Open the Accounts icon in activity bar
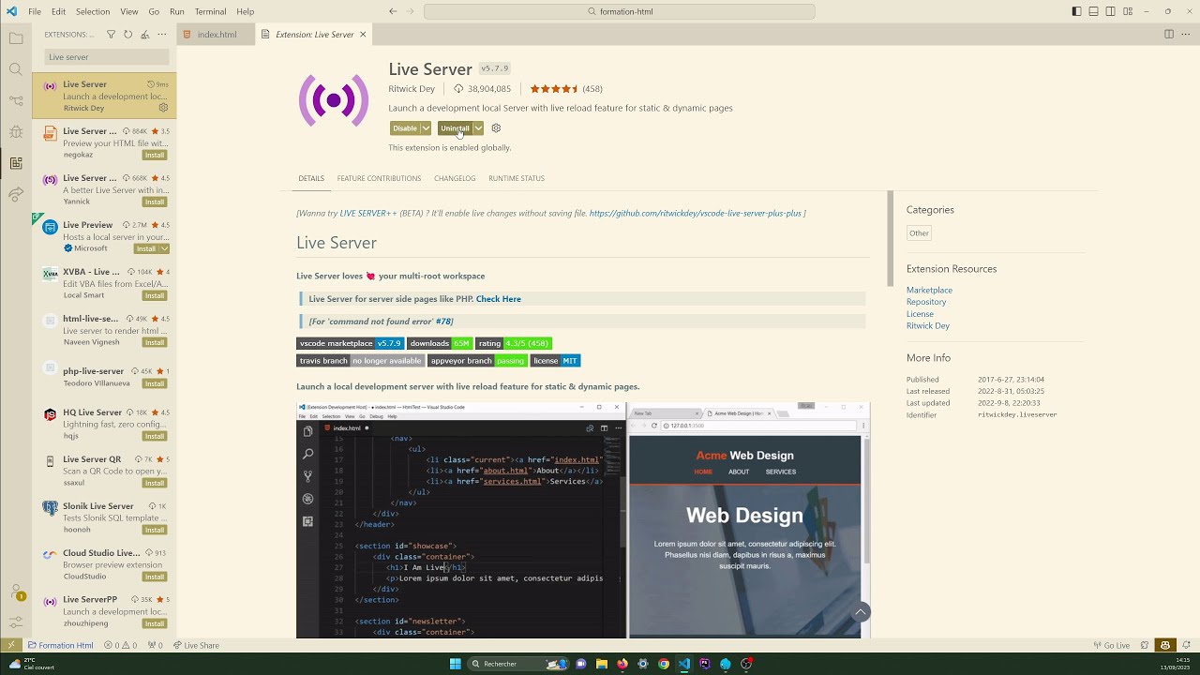This screenshot has height=675, width=1200. 16,592
